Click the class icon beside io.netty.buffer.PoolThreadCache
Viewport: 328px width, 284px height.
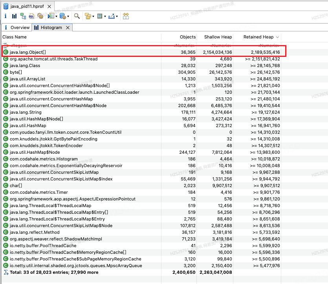pos(5,246)
